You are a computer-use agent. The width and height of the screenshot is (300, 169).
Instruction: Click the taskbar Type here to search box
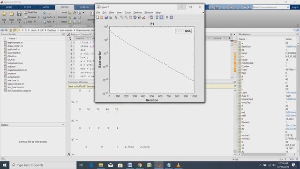pyautogui.click(x=43, y=165)
